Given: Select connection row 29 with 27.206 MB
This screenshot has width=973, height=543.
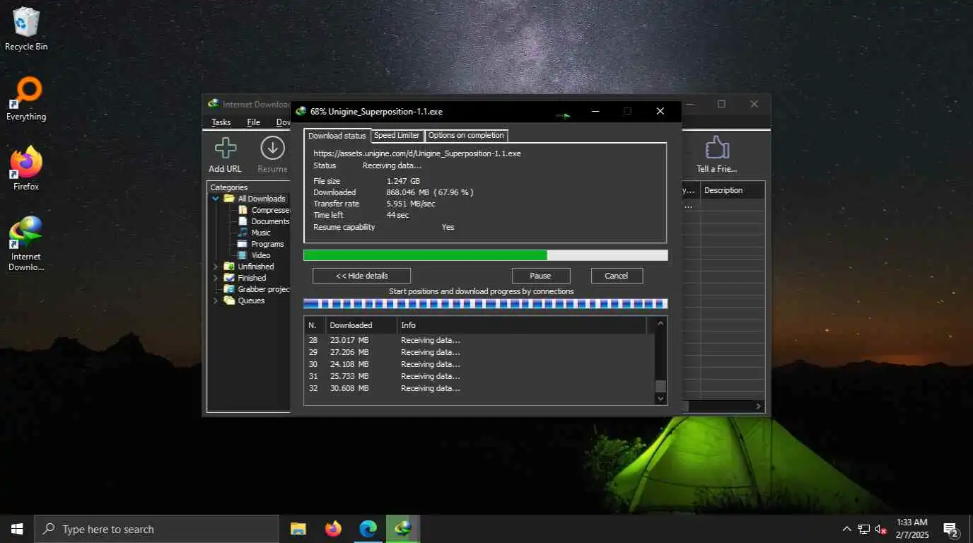Looking at the screenshot, I should tap(479, 352).
